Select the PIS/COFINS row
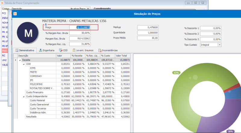241x133 pixels. (x=80, y=84)
